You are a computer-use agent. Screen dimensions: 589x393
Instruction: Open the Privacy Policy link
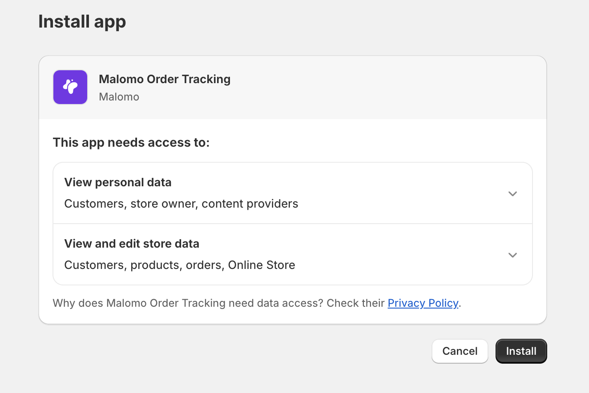pyautogui.click(x=423, y=303)
